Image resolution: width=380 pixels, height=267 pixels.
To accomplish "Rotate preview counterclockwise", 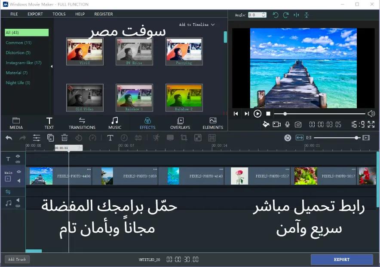I will coord(275,15).
